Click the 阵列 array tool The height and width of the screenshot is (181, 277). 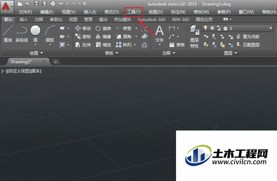pyautogui.click(x=124, y=45)
